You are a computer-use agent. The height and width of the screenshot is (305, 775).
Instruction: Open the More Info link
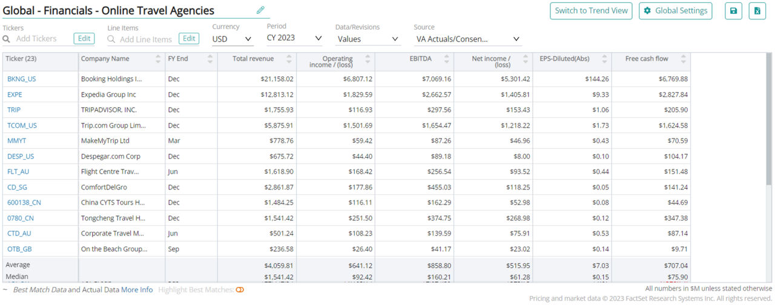click(x=137, y=290)
